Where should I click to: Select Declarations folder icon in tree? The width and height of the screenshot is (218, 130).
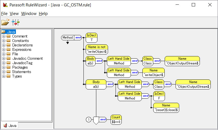click(x=9, y=45)
